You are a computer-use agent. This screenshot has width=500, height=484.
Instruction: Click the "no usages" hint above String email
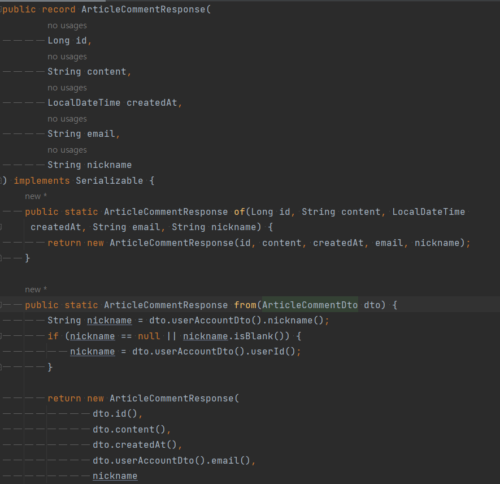point(67,119)
